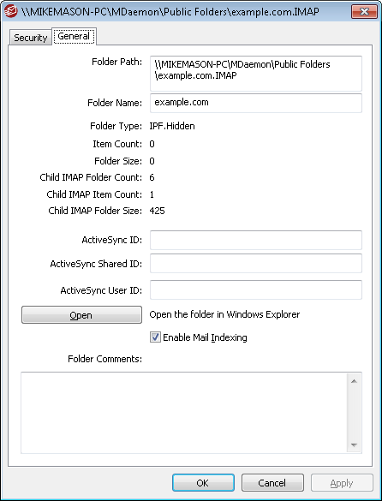Viewport: 382px width, 501px height.
Task: Toggle Enable Mail Indexing checkbox
Action: (x=155, y=337)
